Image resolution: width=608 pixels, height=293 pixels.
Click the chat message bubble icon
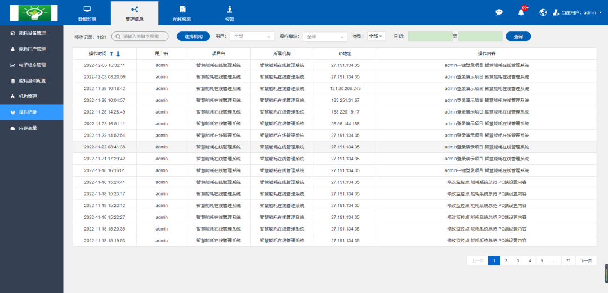[499, 12]
